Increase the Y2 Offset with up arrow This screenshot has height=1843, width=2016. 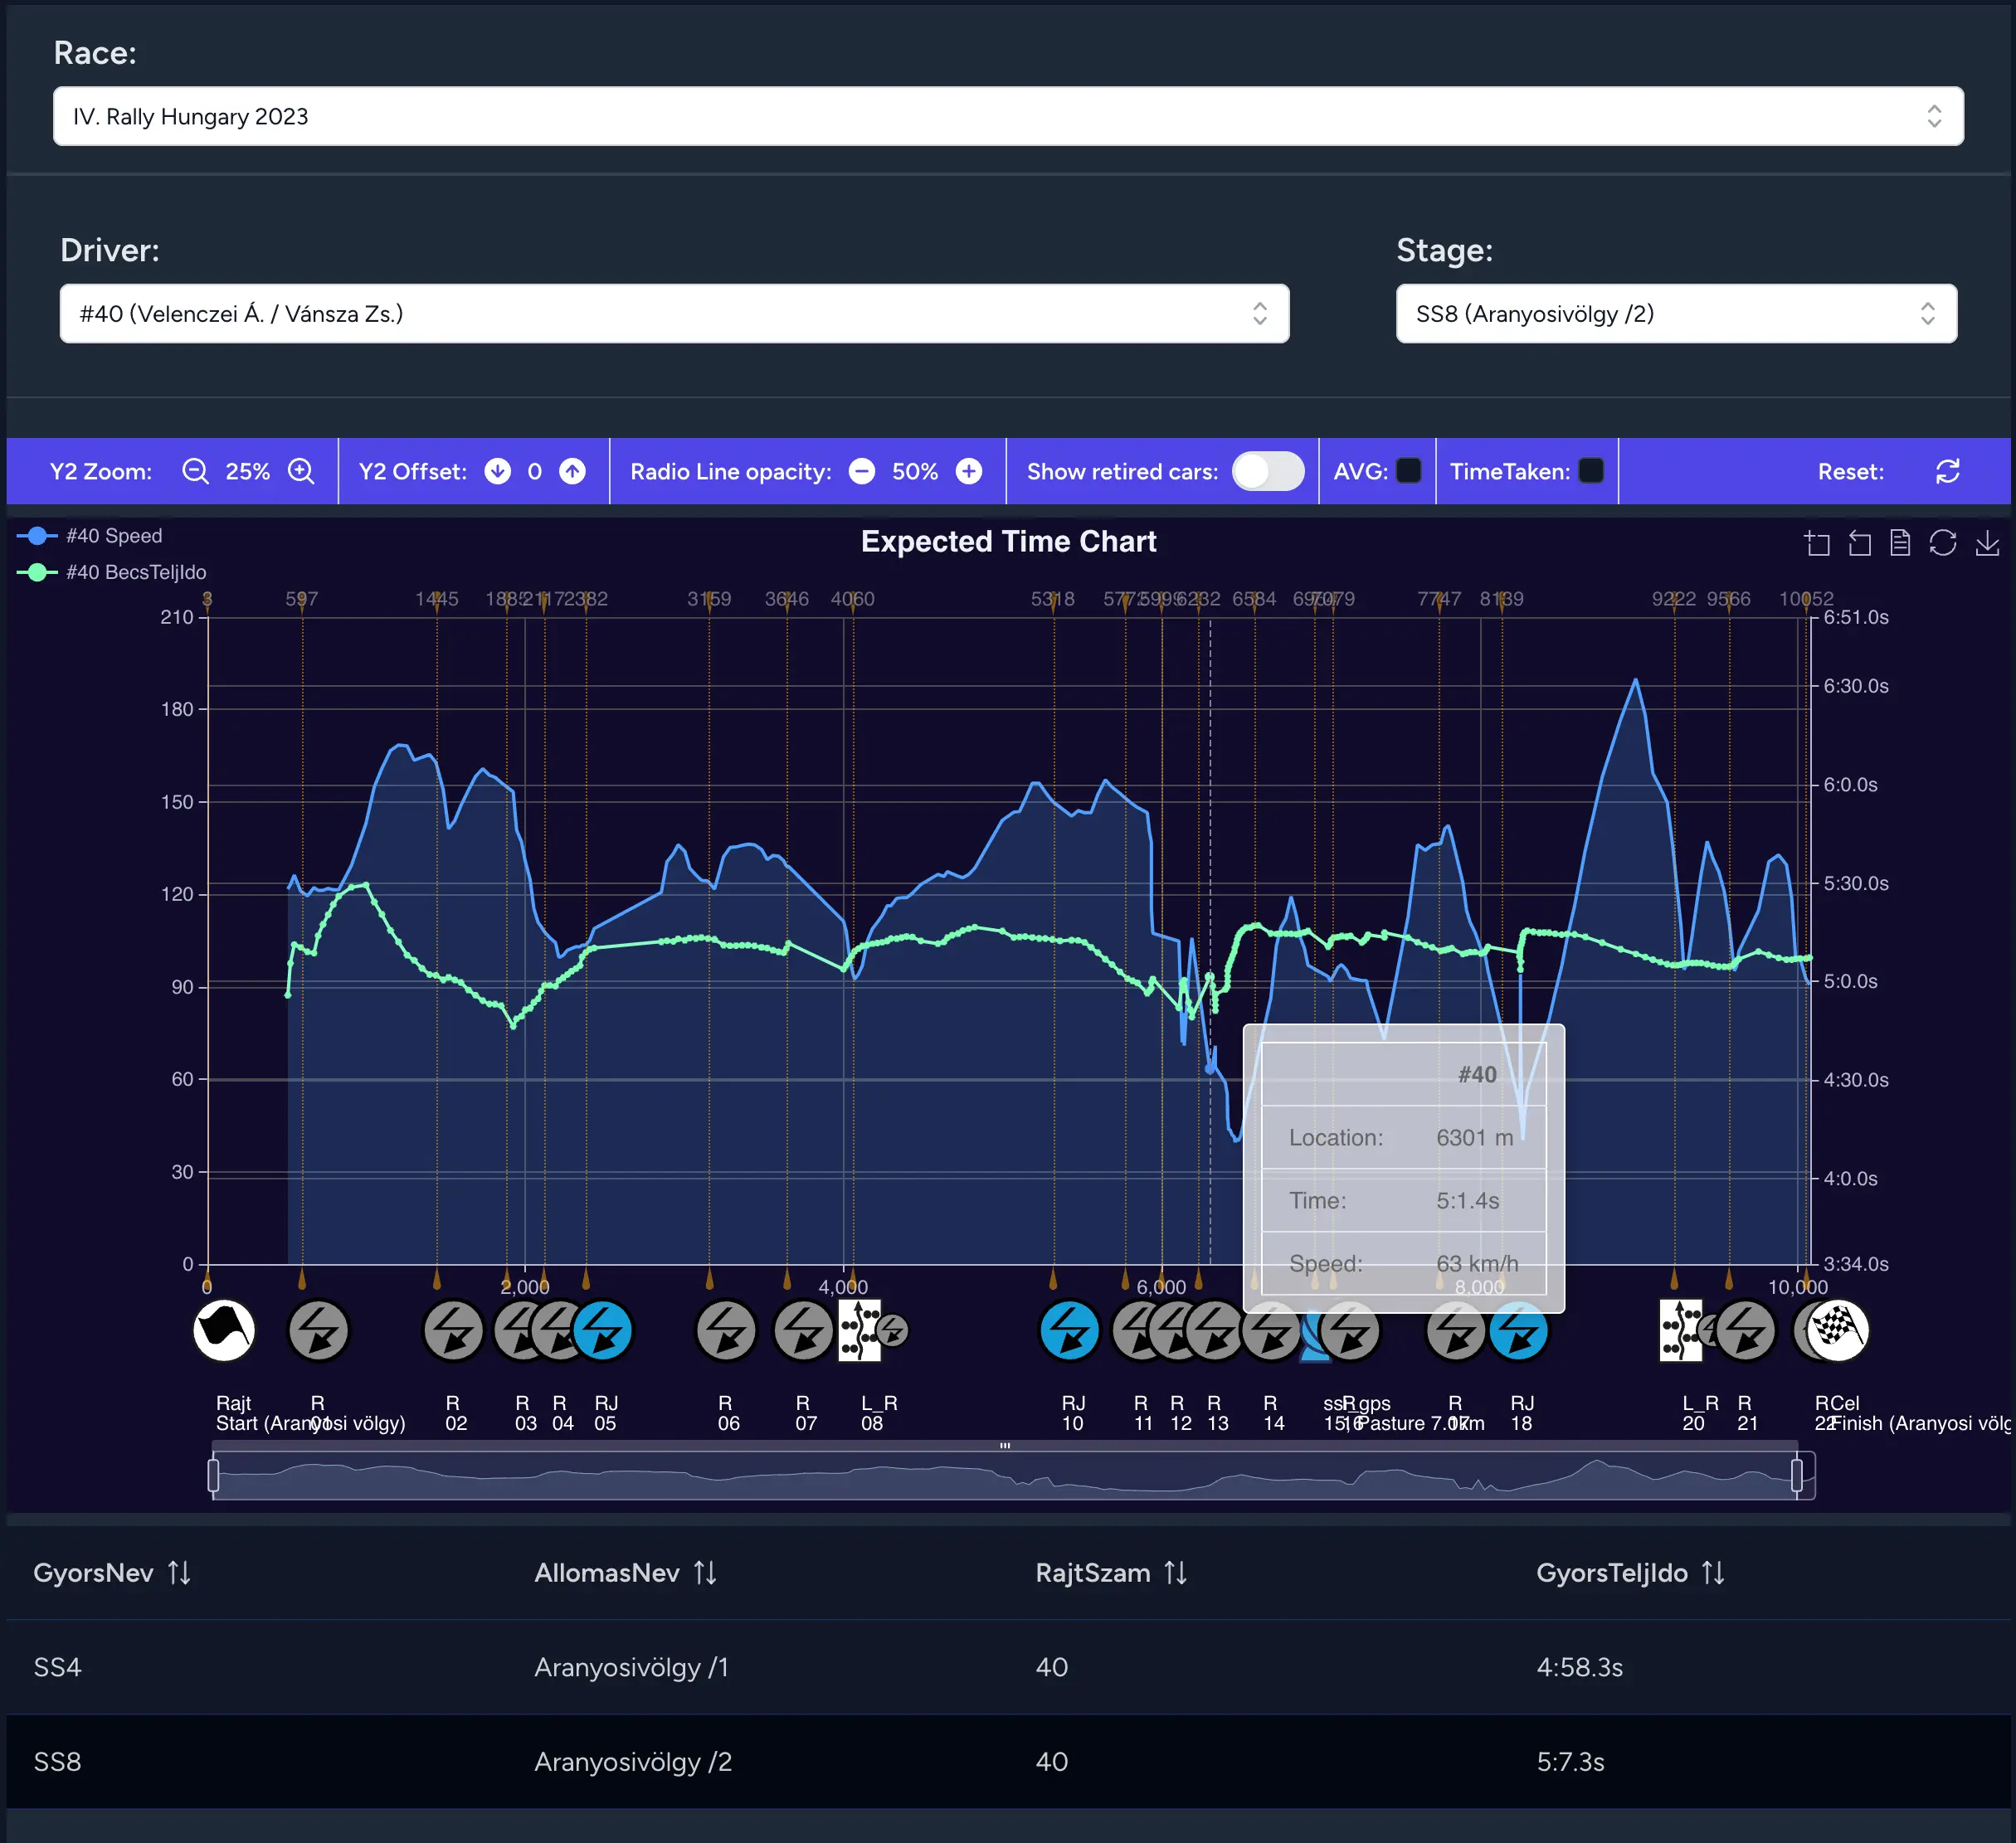(x=572, y=471)
